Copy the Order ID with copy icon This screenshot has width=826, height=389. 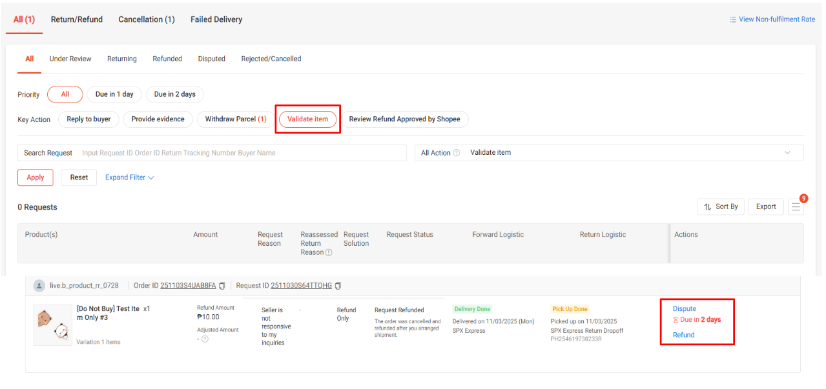point(222,286)
